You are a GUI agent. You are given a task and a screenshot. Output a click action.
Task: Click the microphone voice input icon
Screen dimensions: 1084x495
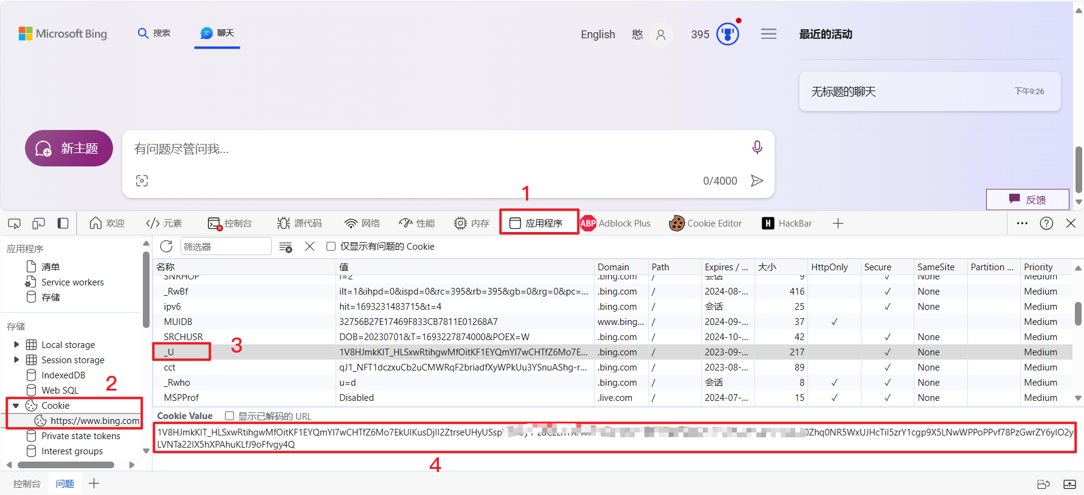[x=757, y=147]
